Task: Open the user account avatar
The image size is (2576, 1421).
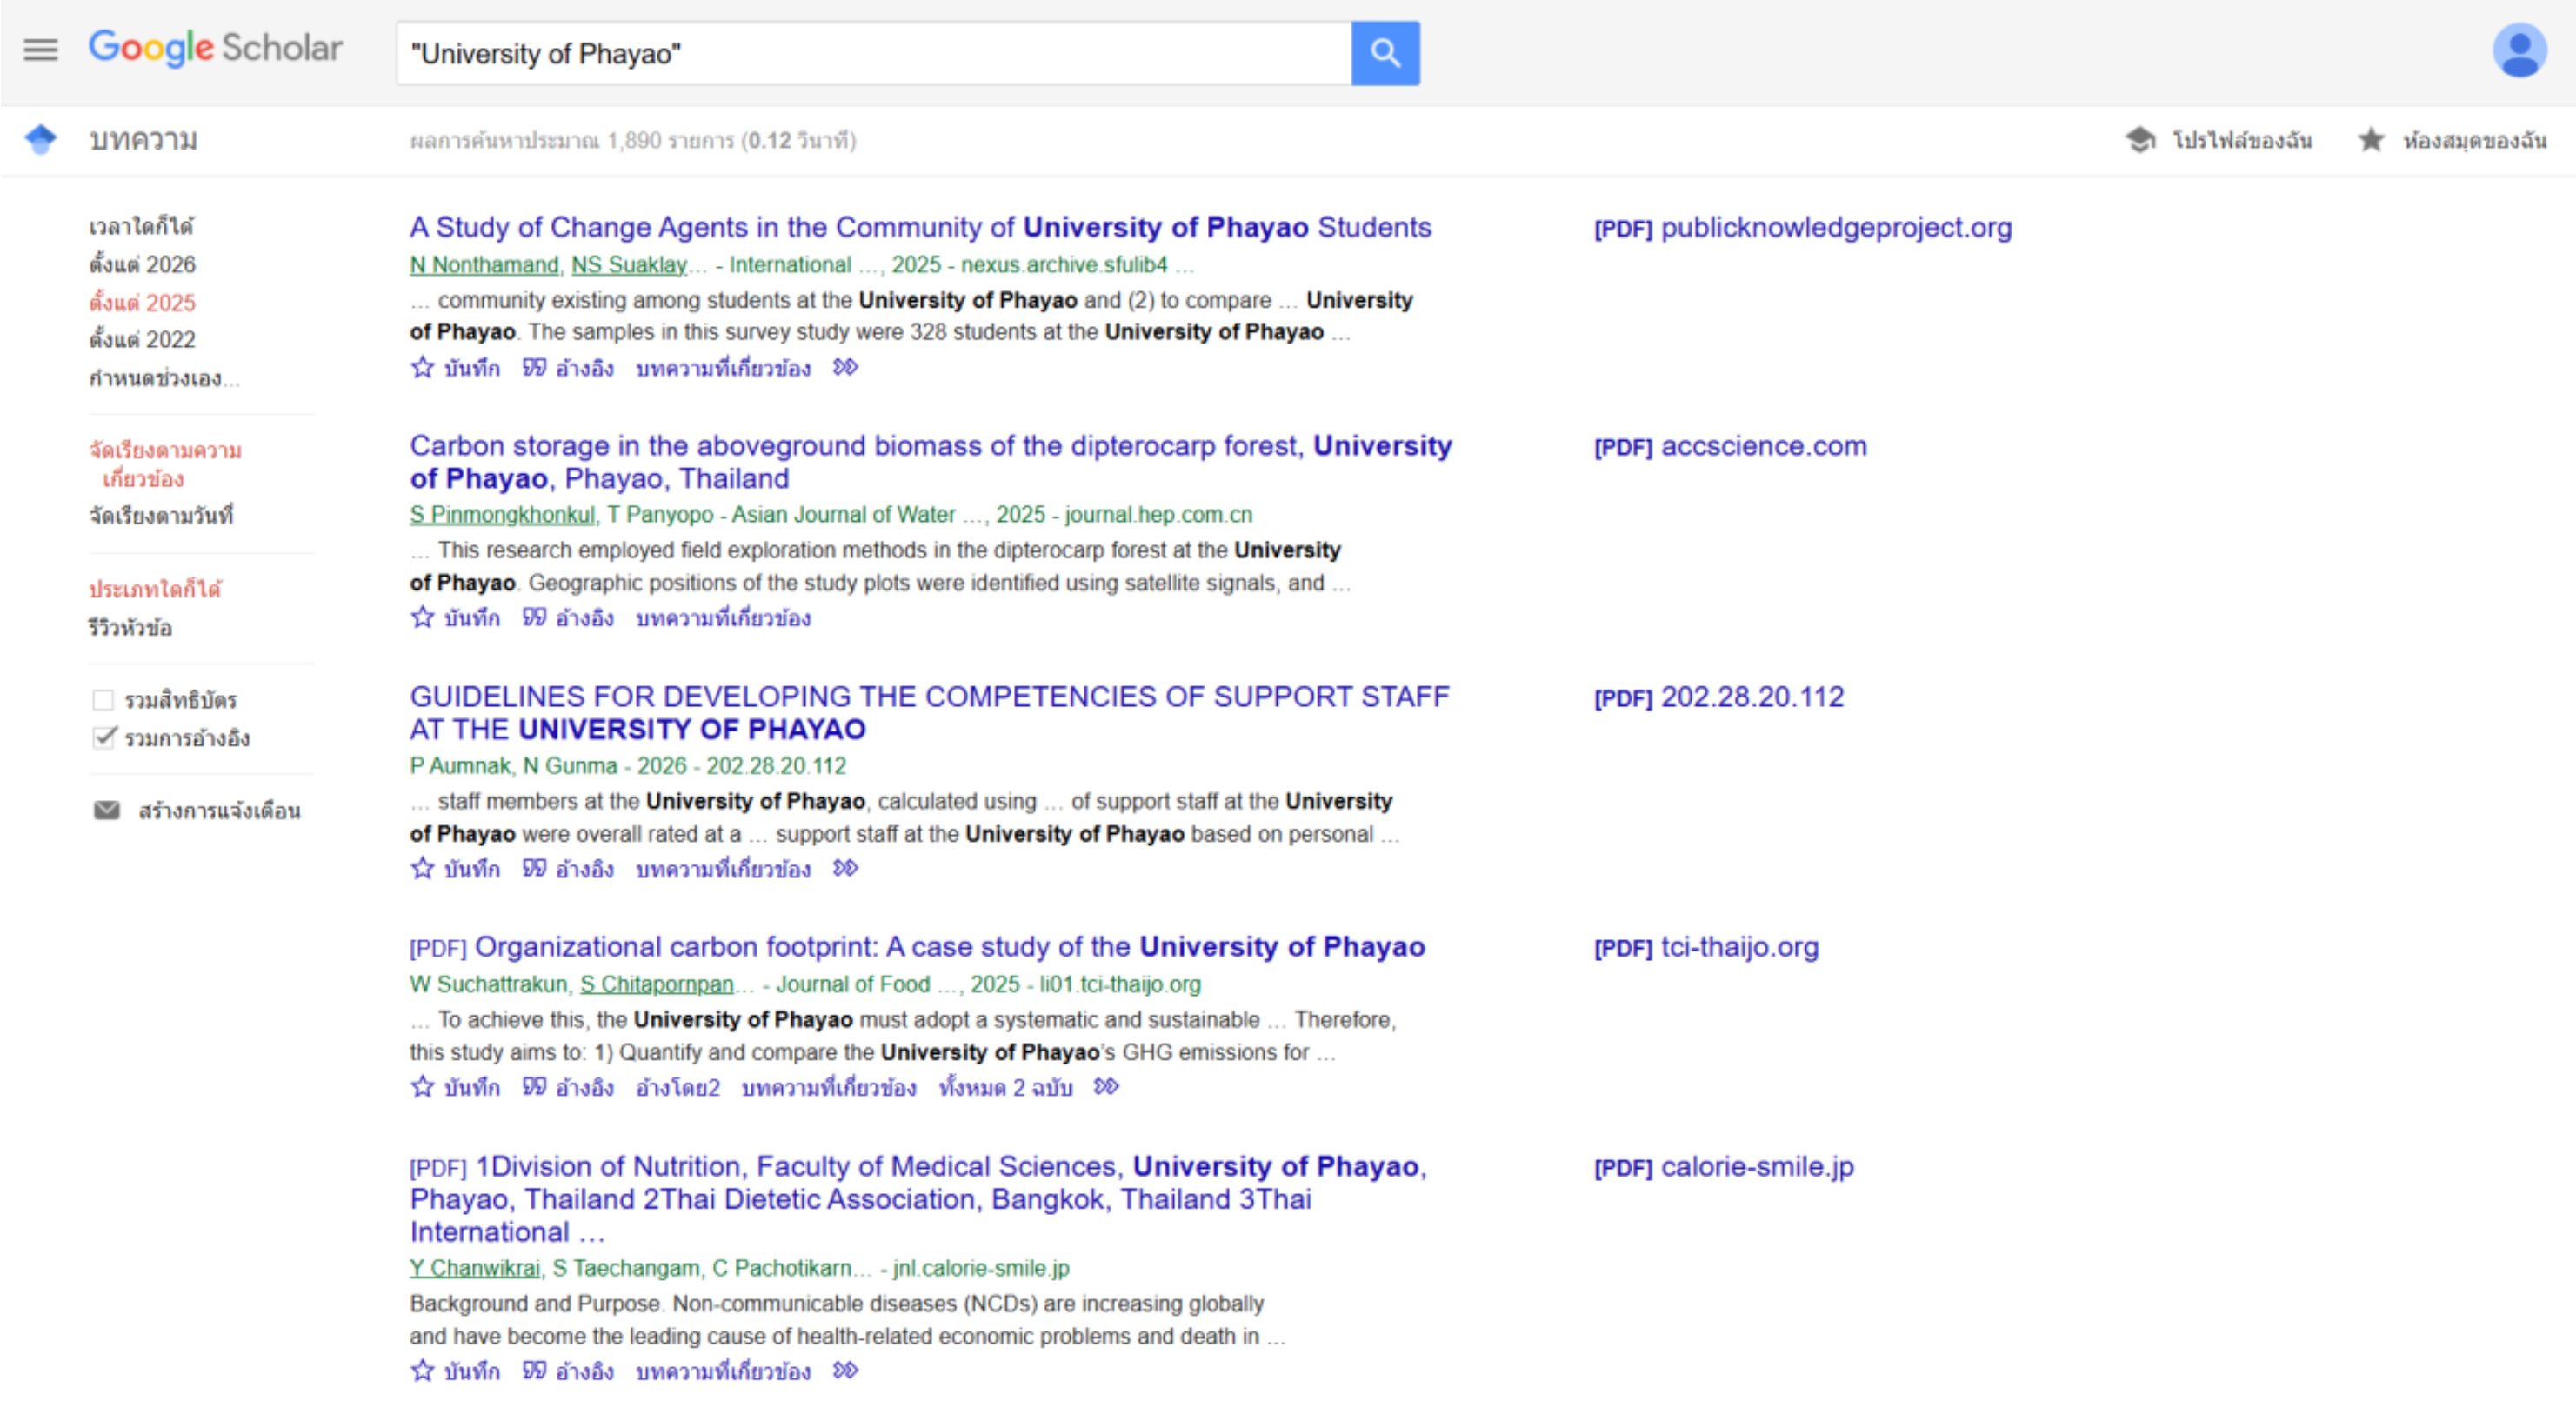Action: (x=2519, y=50)
